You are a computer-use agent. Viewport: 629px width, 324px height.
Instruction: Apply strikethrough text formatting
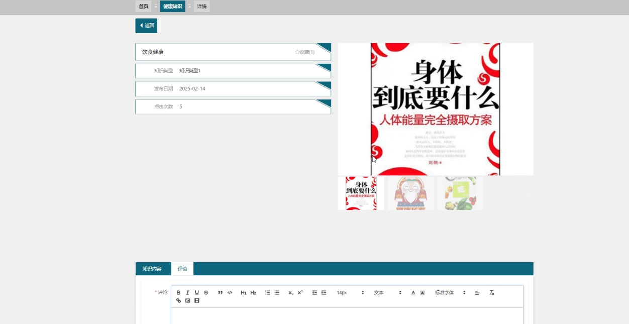206,292
